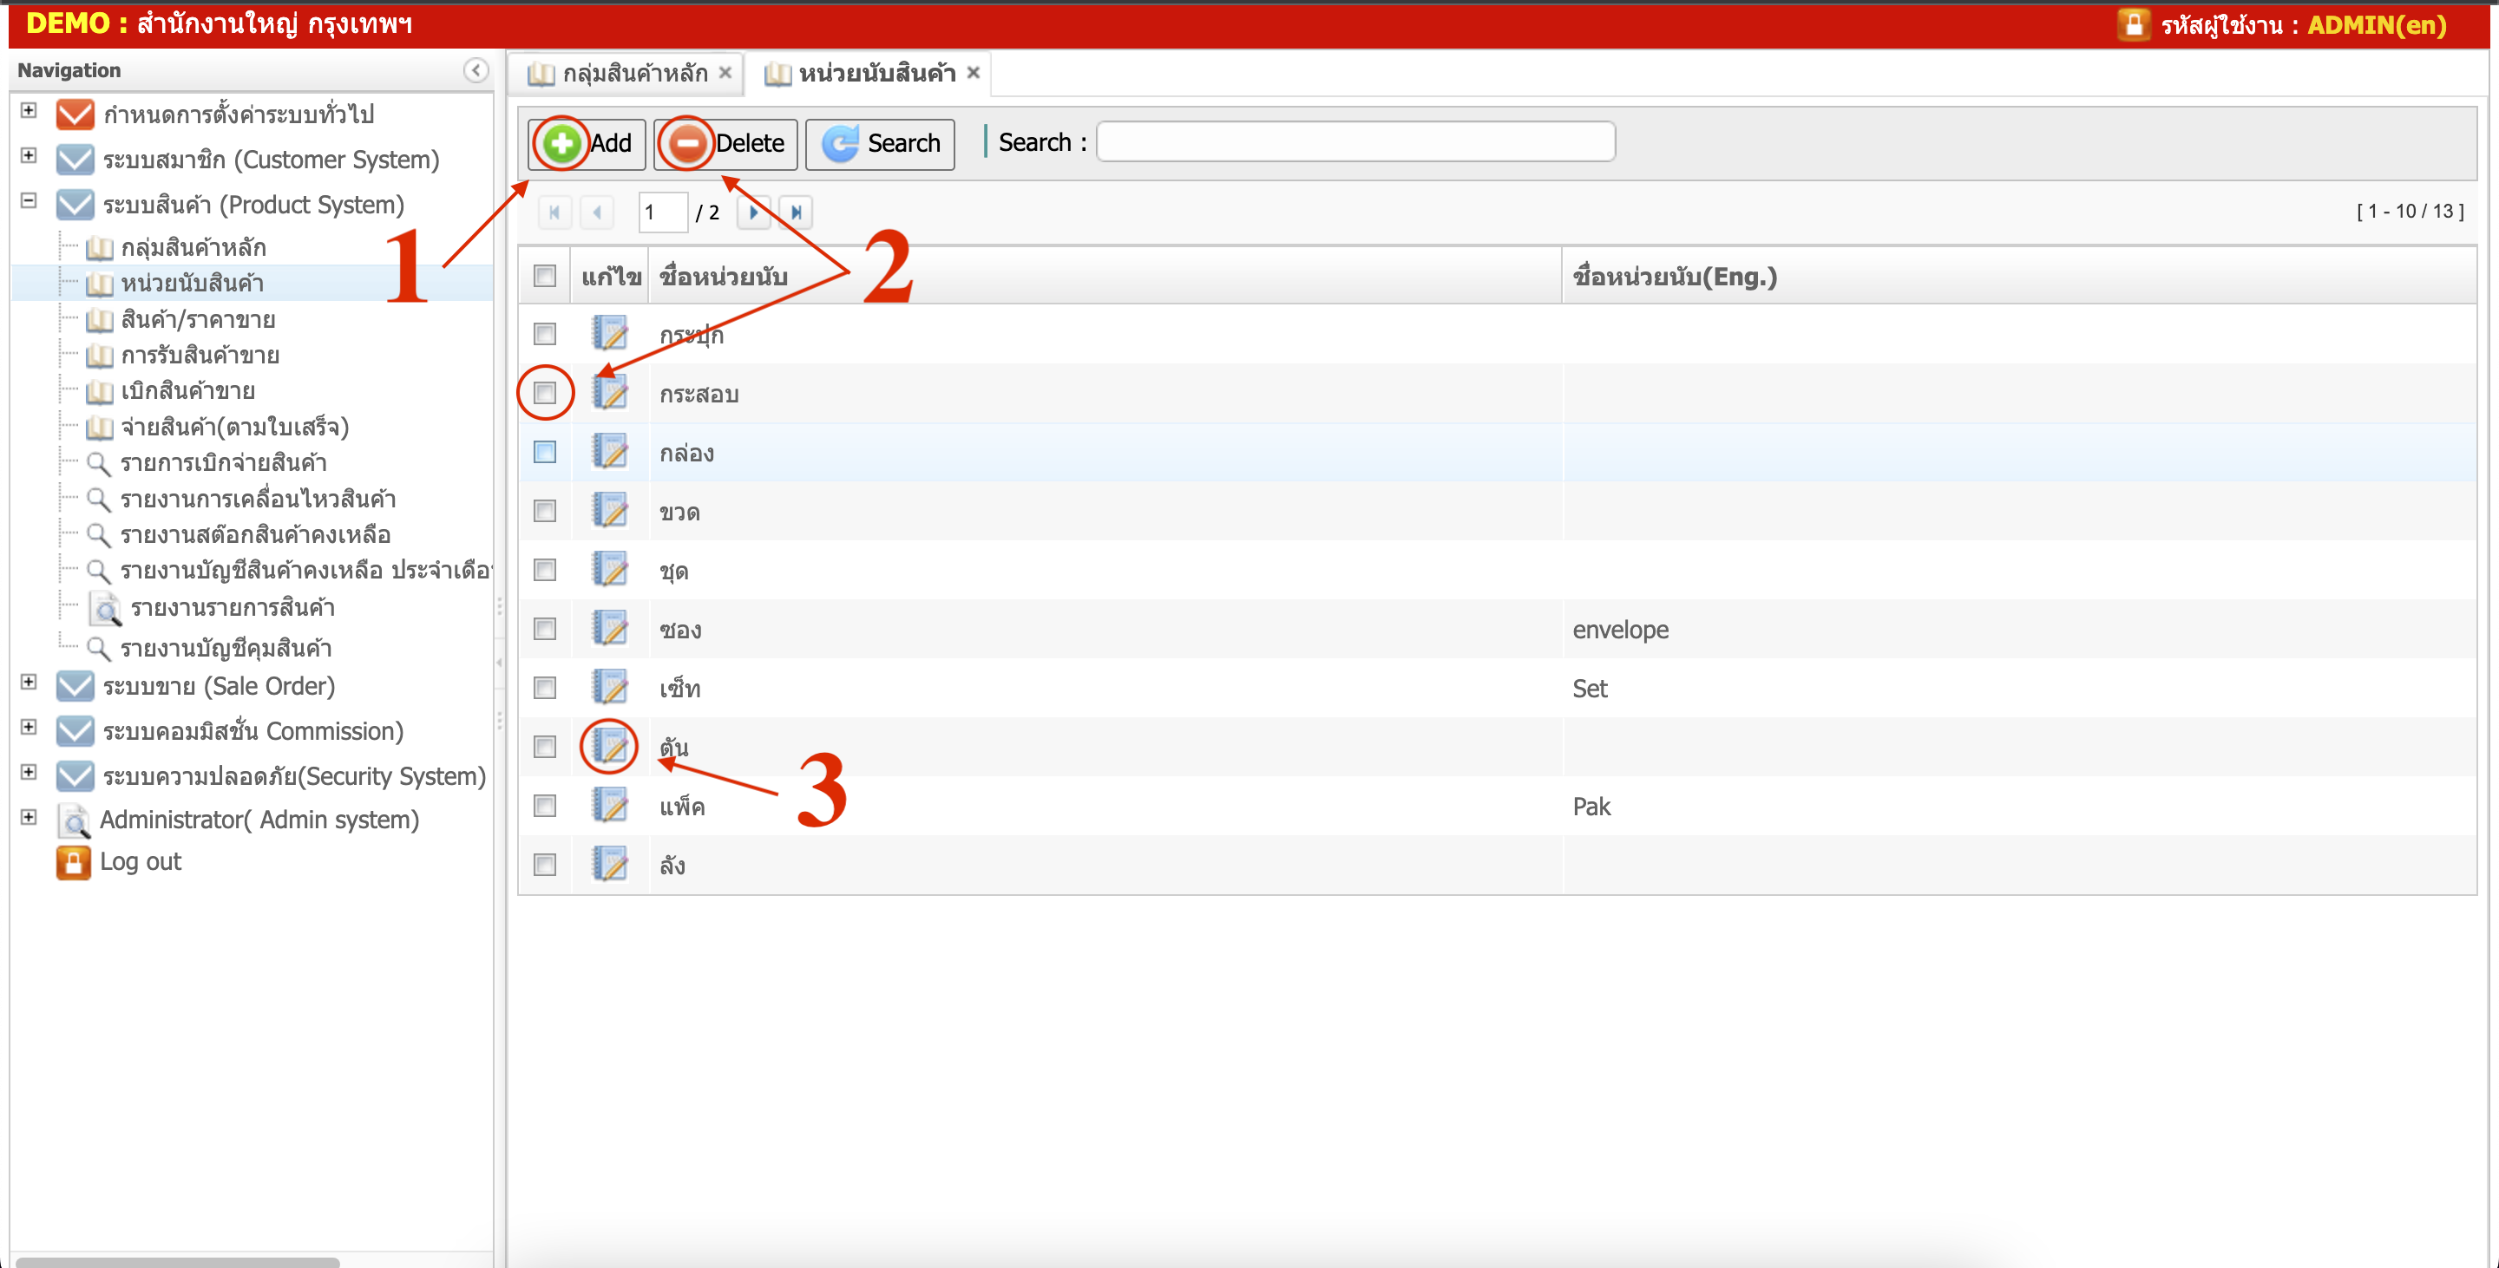2499x1268 pixels.
Task: Expand Administrator (Admin system) tree node
Action: [x=30, y=816]
